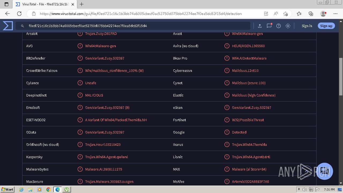Open the notifications chat icon
The height and width of the screenshot is (193, 343).
coord(269,26)
